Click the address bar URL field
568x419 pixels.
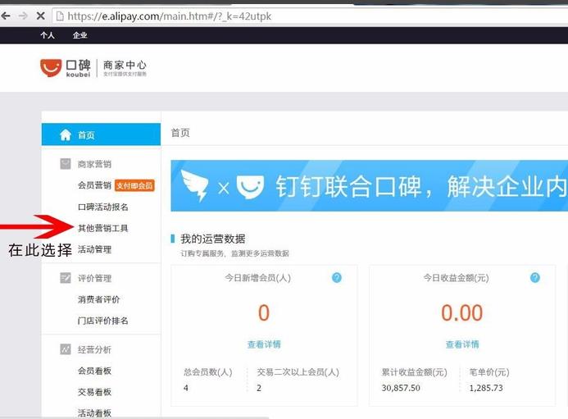[311, 16]
